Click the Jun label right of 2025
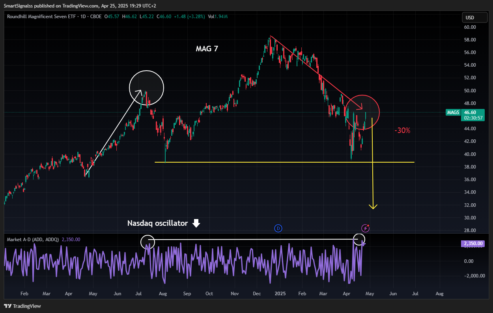Image resolution: width=493 pixels, height=313 pixels. tap(393, 294)
